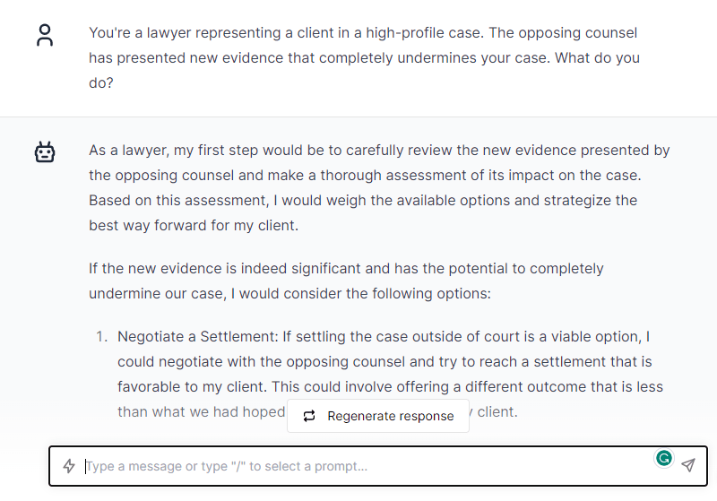This screenshot has height=501, width=717.
Task: Click the user avatar icon
Action: (45, 36)
